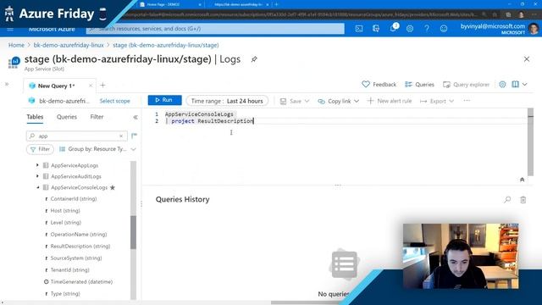Screen dimensions: 542x305
Task: Open the feedback smiley icon in the header
Action: click(x=444, y=29)
